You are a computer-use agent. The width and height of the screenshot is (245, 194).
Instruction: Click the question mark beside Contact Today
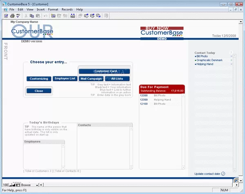231,53
